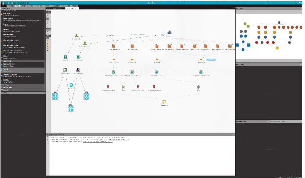Viewport: 305px width, 178px height.
Task: Click the blue domain entity at graph top
Action: coord(170,32)
